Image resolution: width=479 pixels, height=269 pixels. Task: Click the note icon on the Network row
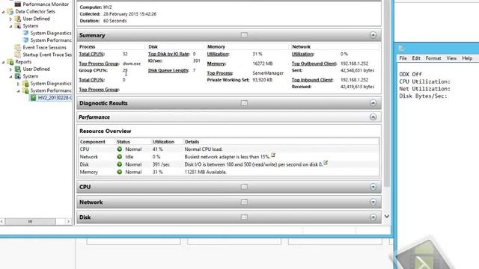(x=273, y=155)
